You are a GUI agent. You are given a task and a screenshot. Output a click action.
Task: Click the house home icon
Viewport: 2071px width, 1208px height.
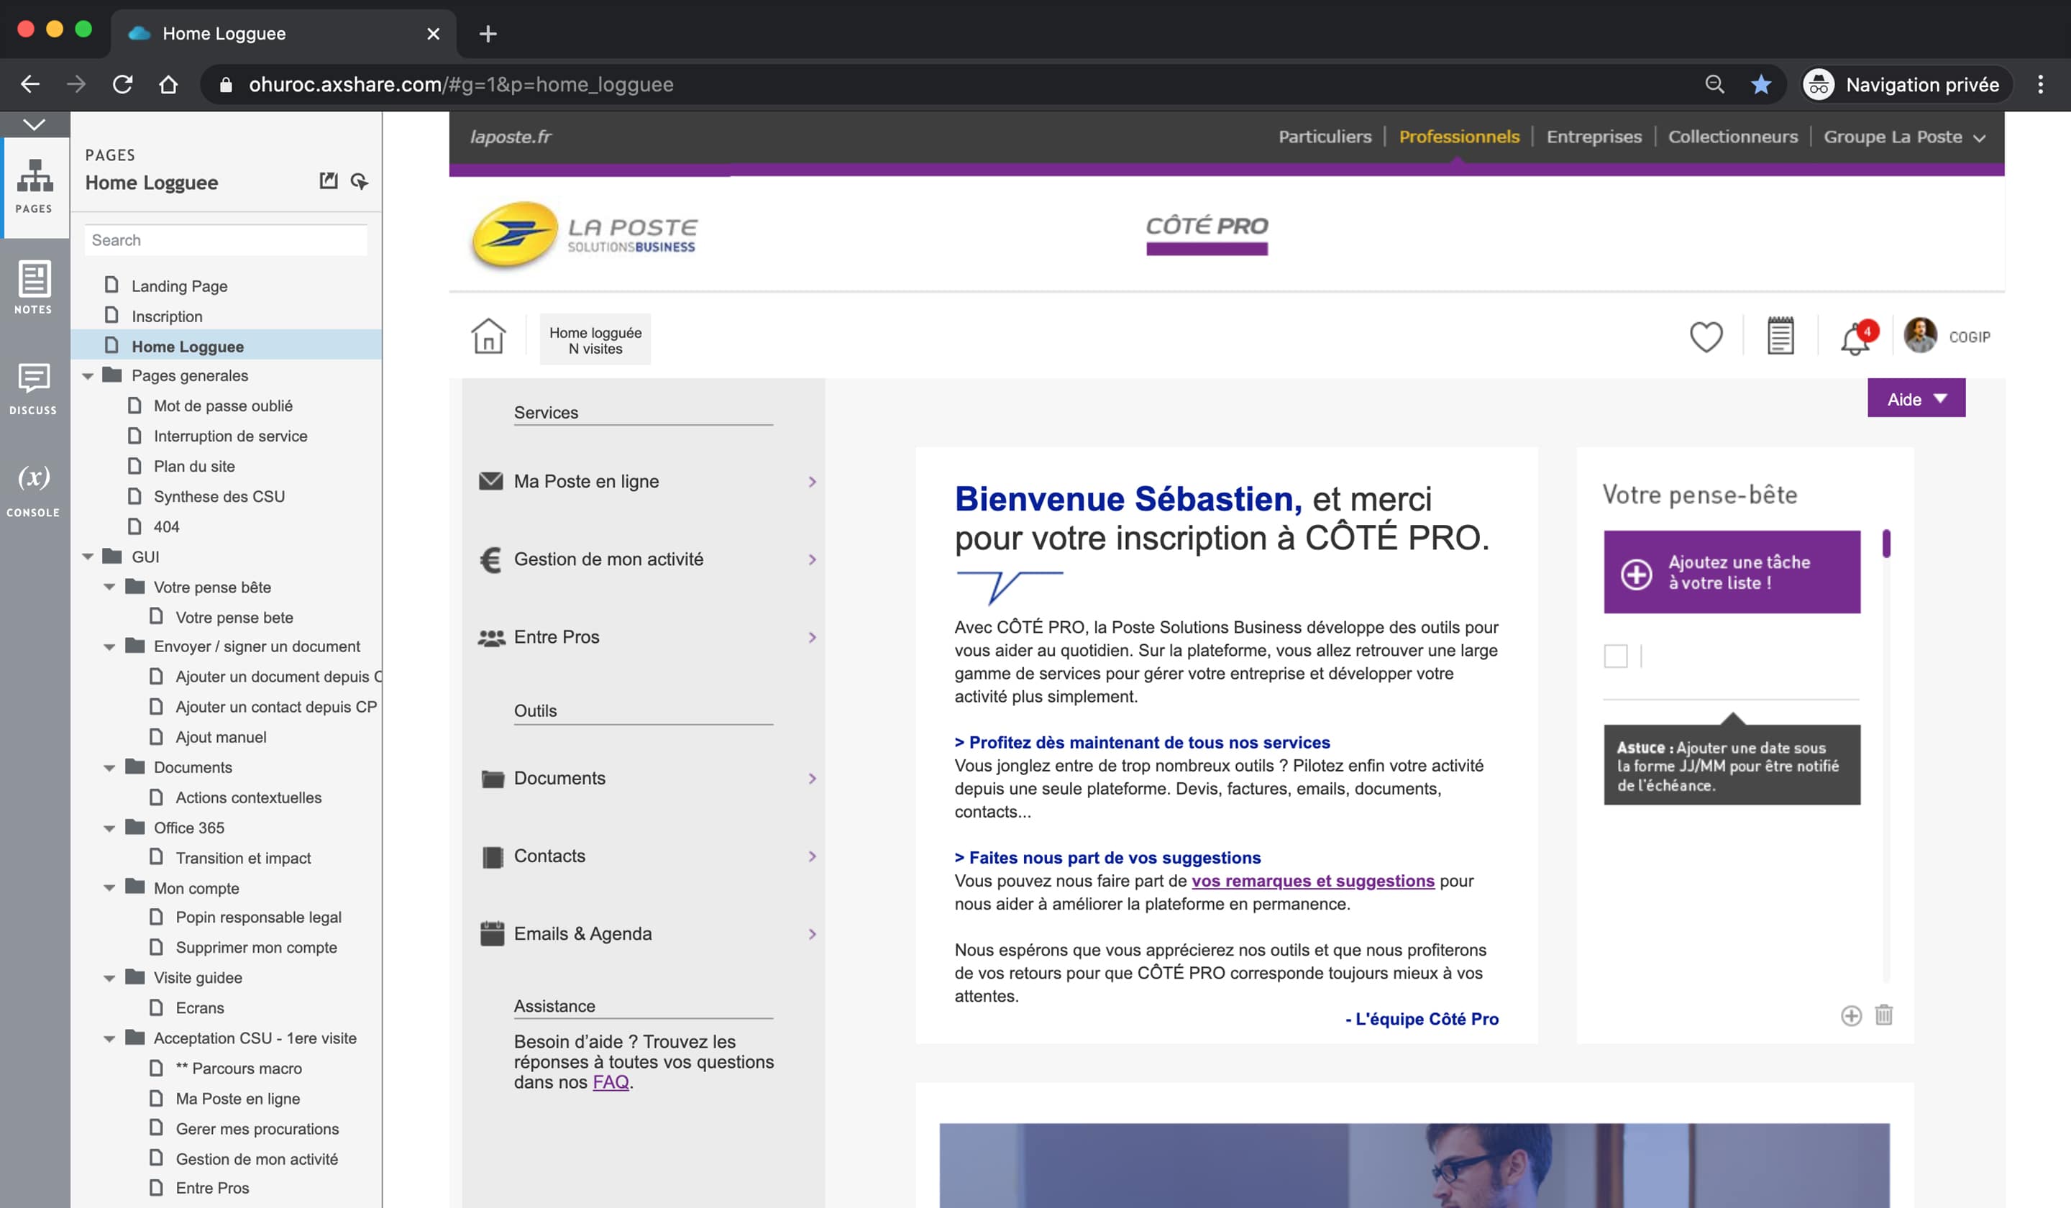point(488,336)
